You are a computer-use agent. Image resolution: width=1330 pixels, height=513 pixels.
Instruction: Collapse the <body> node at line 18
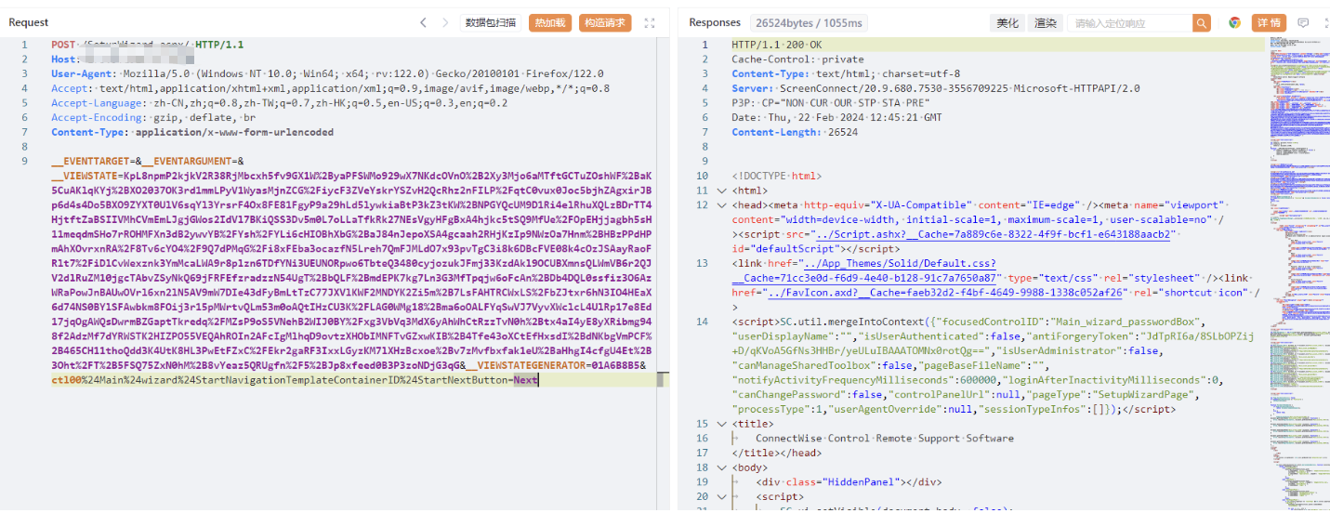click(x=722, y=467)
